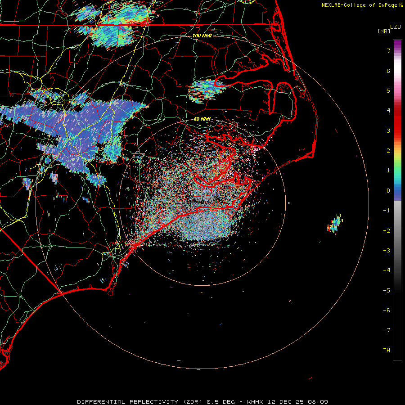Click the 1 value on the color scale
405x405 pixels.
pyautogui.click(x=388, y=171)
